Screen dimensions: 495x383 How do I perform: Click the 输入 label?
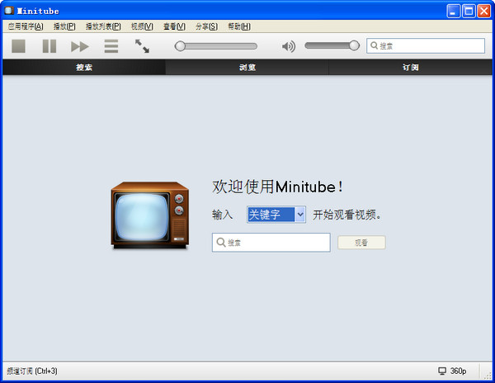coord(223,215)
